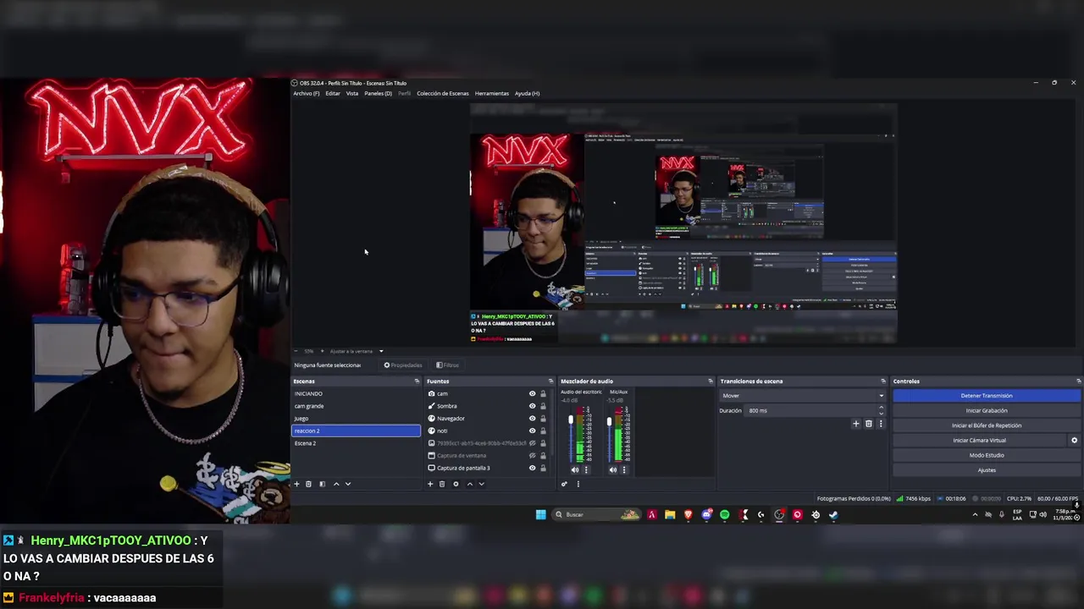Screen dimensions: 1084x609
Task: Mute Mic/Aux speaker icon
Action: coord(613,469)
